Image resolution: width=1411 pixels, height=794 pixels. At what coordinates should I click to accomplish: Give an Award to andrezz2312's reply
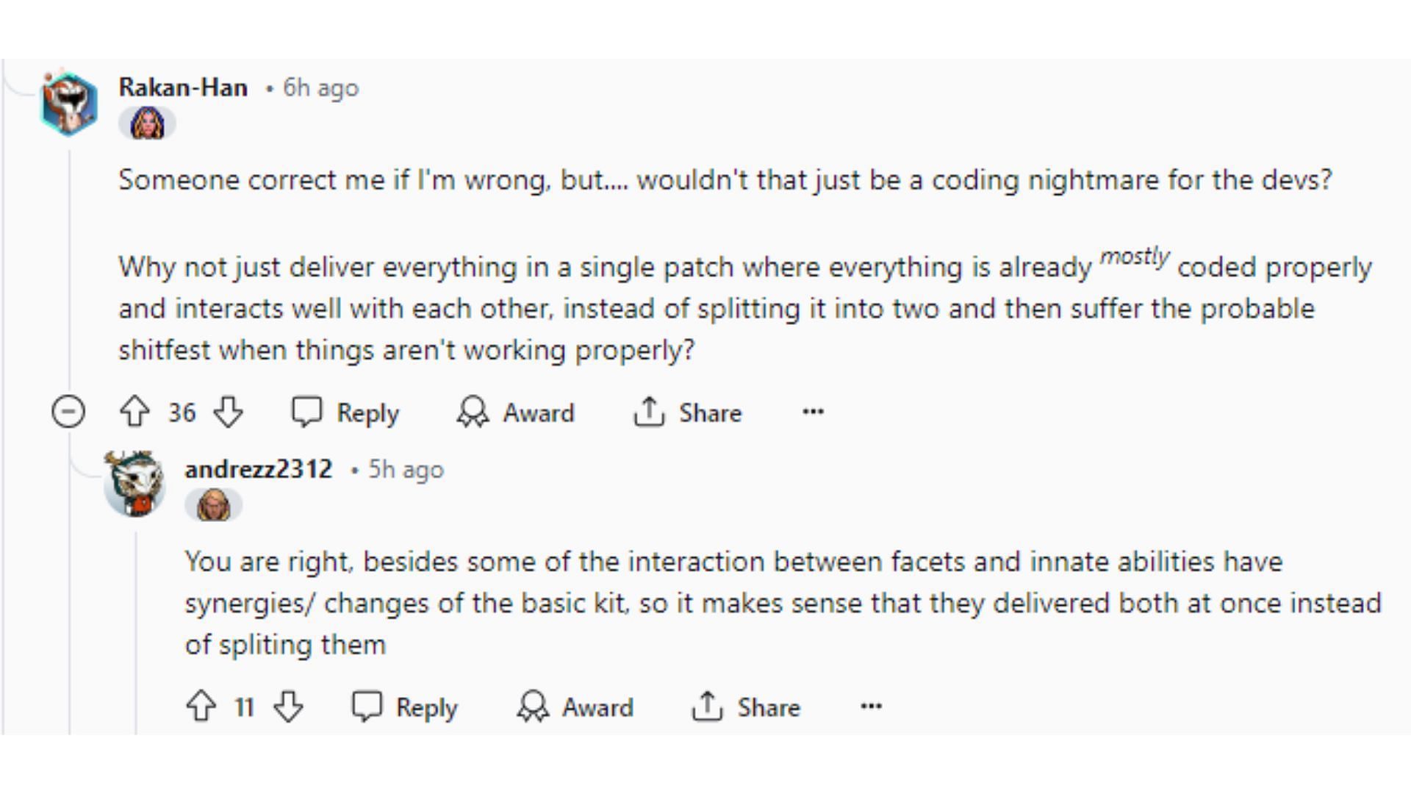coord(575,707)
